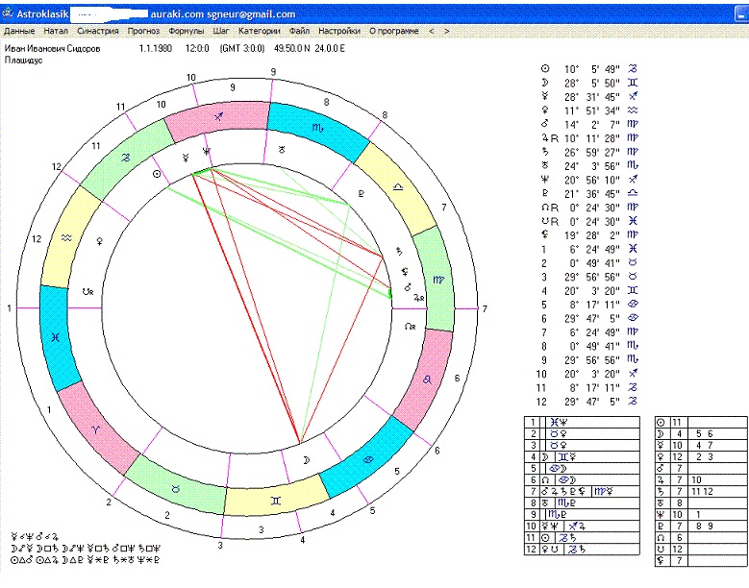Screen dimensions: 749x588
Task: Click the Pluto glyph inside the chart wheel
Action: 362,192
